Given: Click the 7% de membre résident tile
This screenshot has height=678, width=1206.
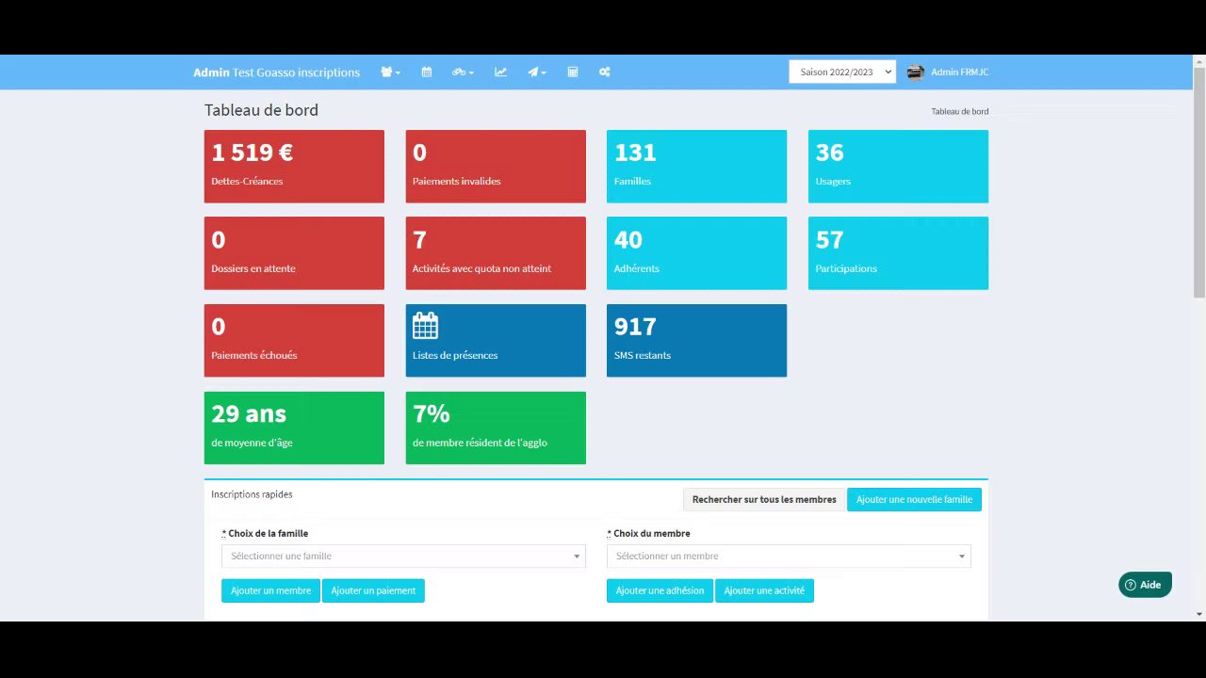Looking at the screenshot, I should (496, 428).
